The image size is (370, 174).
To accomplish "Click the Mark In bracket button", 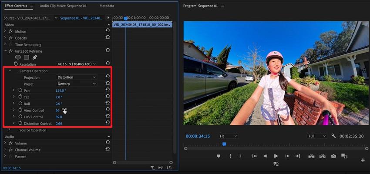I will pos(230,156).
